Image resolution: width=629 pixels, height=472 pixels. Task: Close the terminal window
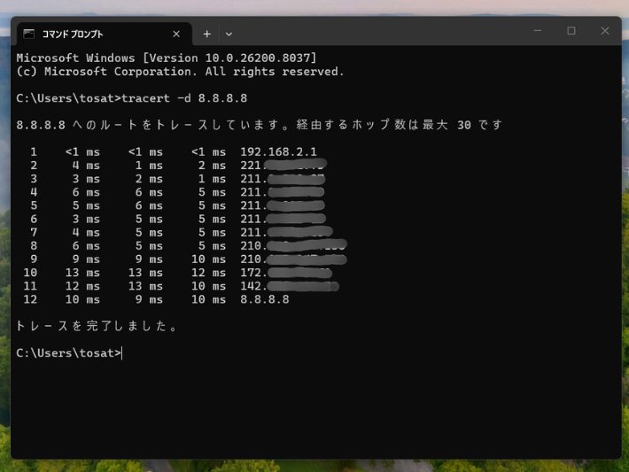pyautogui.click(x=605, y=31)
